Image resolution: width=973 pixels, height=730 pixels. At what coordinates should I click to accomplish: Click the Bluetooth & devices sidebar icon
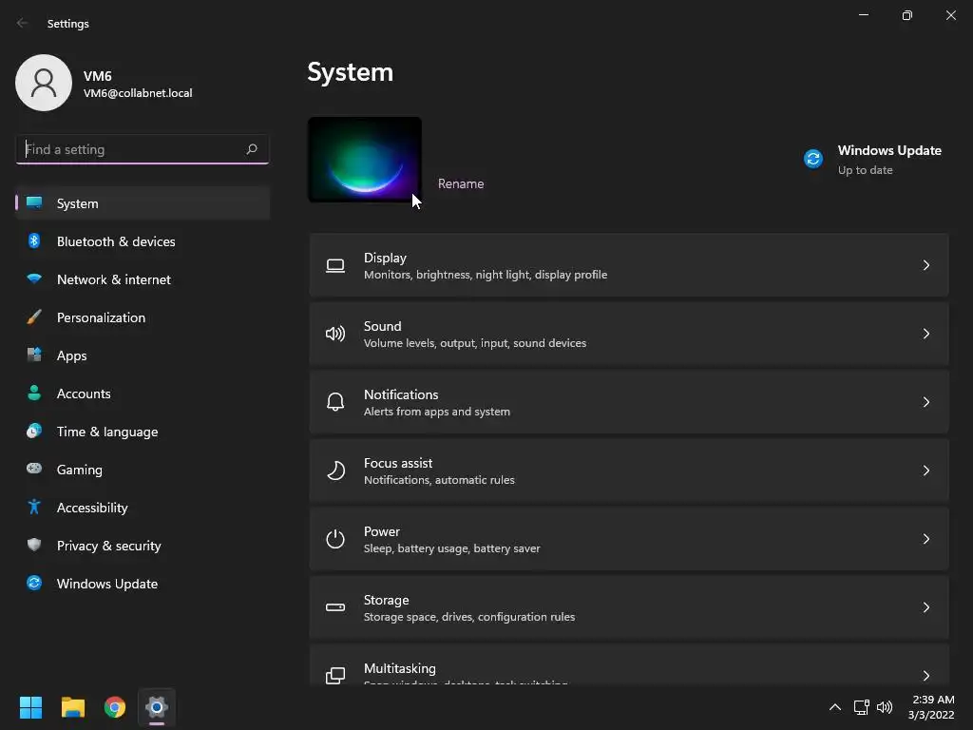[34, 241]
